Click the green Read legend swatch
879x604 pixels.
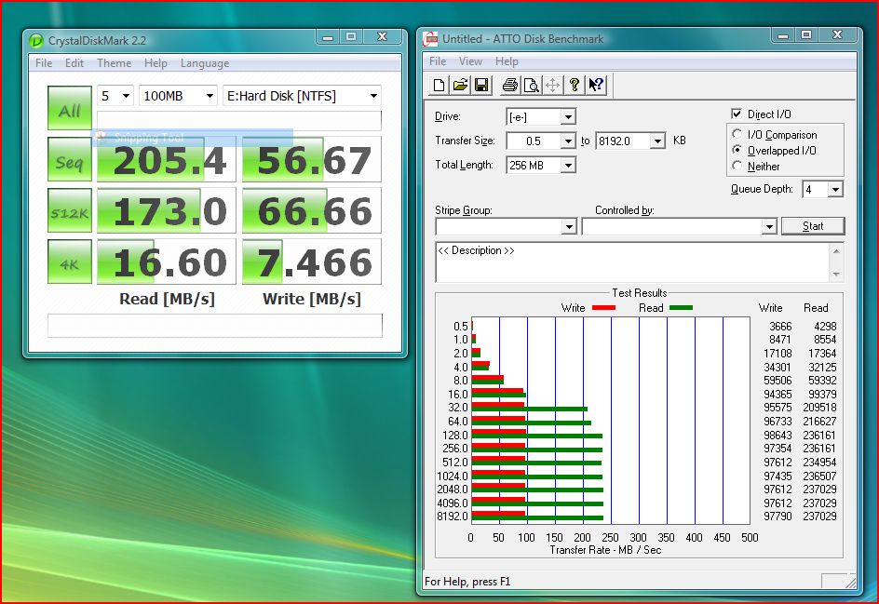click(x=681, y=308)
